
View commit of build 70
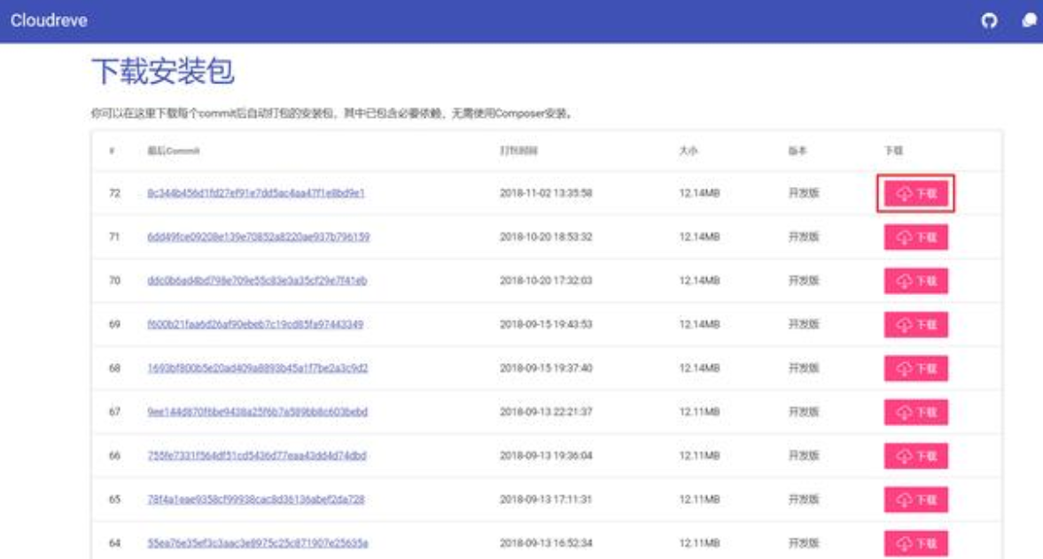coord(256,281)
